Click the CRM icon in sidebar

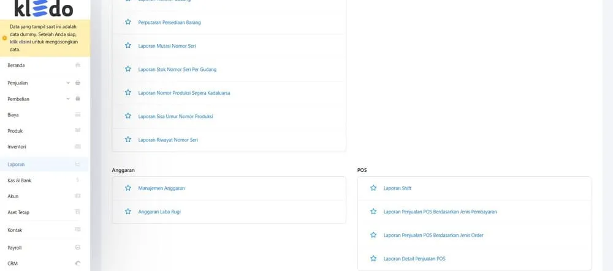(x=78, y=264)
